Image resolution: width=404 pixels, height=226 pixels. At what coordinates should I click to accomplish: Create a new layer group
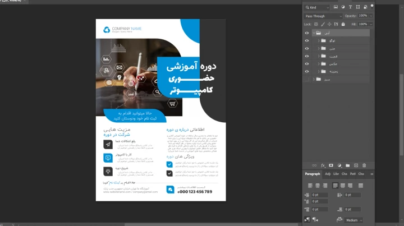click(x=347, y=165)
